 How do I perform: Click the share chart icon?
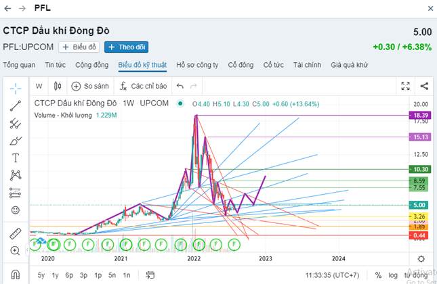pyautogui.click(x=424, y=86)
